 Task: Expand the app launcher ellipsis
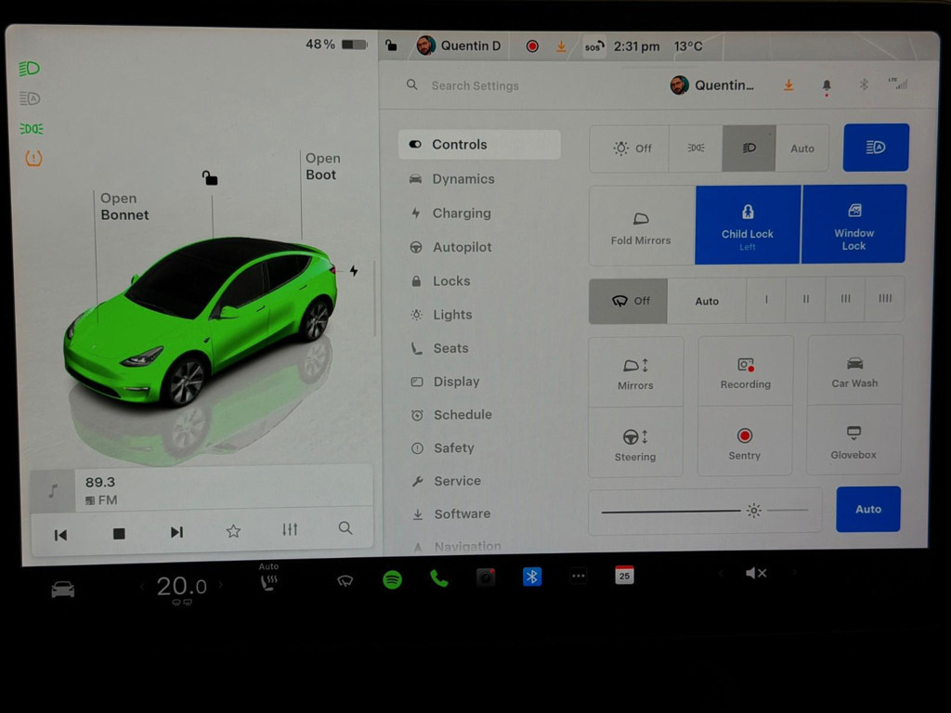578,576
